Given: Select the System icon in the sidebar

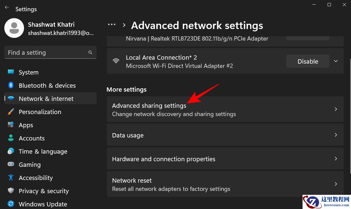Looking at the screenshot, I should pos(12,72).
